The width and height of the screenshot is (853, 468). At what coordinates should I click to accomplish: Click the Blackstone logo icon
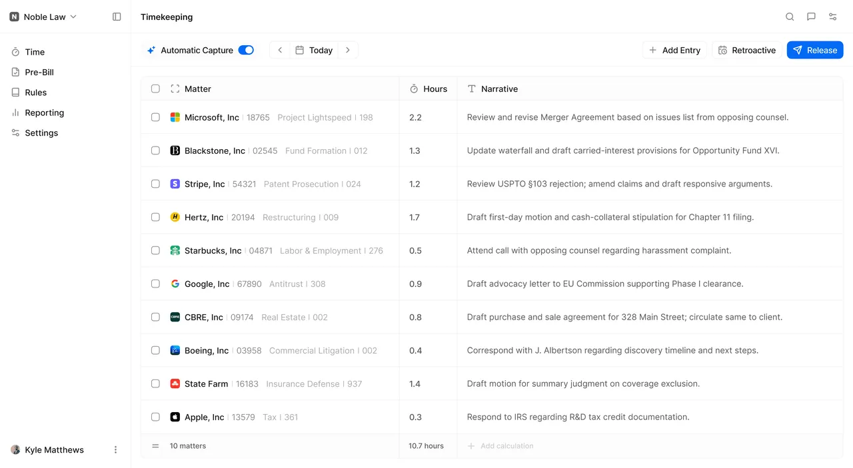click(x=175, y=150)
